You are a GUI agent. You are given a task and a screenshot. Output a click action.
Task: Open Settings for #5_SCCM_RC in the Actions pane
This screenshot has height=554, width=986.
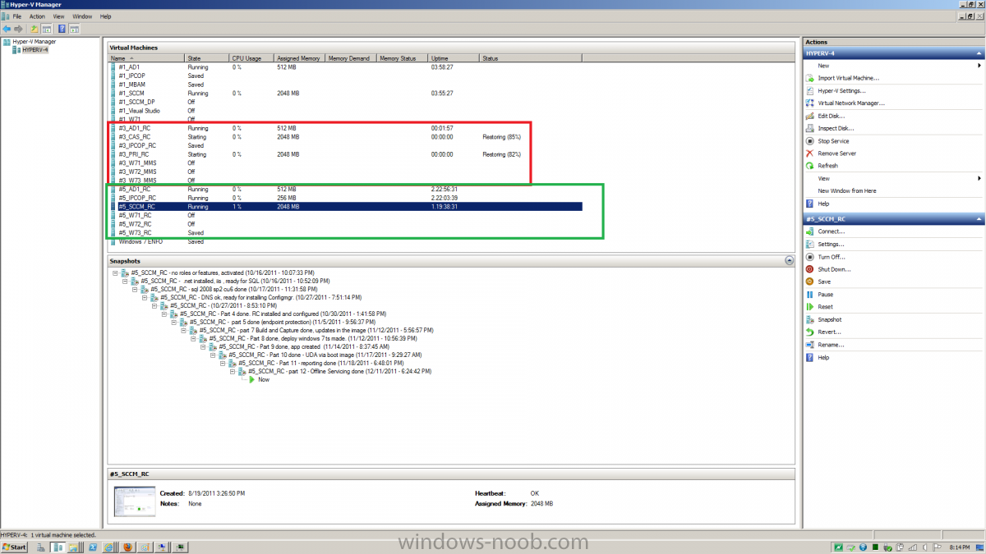(x=832, y=244)
